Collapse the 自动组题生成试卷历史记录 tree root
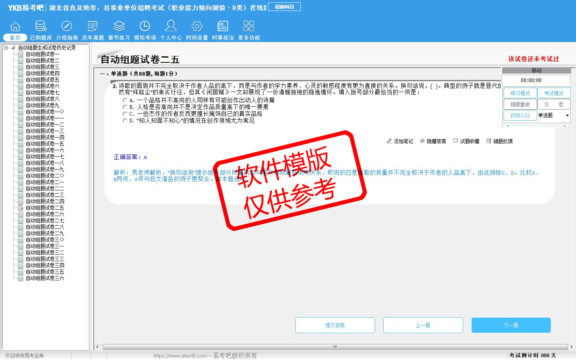Image resolution: width=576 pixels, height=360 pixels. click(x=6, y=48)
